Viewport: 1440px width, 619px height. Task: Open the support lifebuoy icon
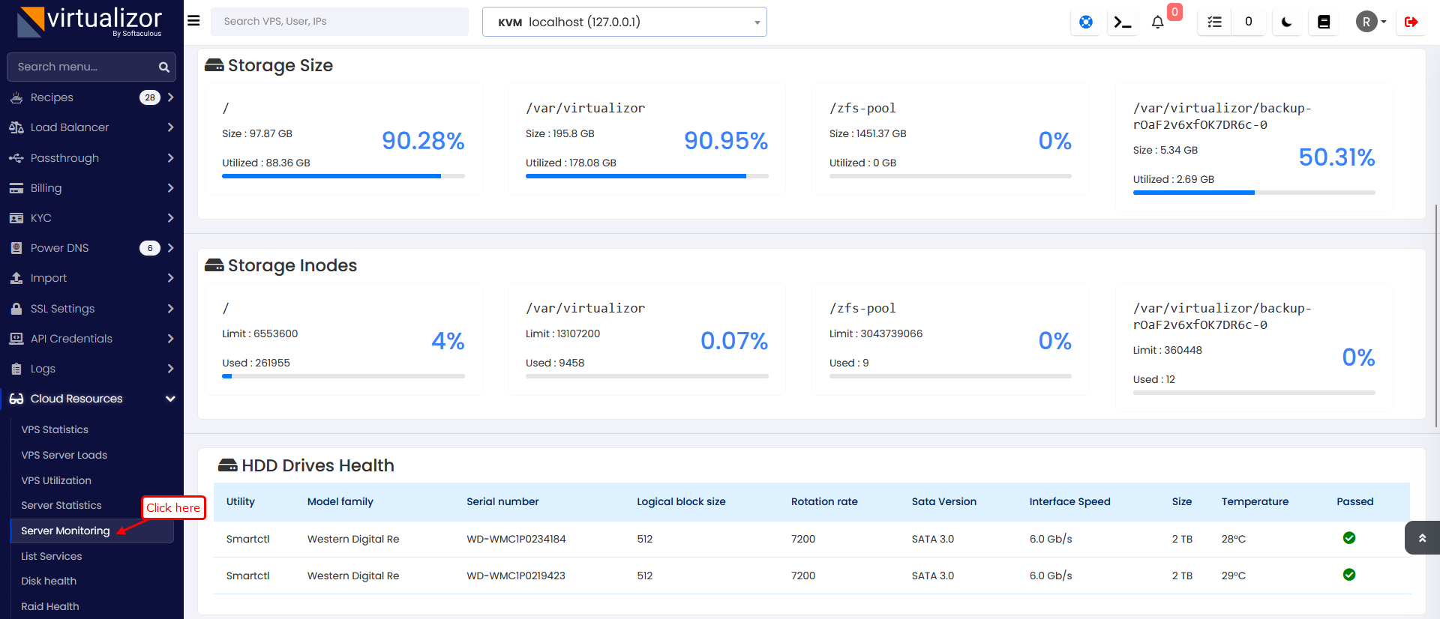[1085, 22]
